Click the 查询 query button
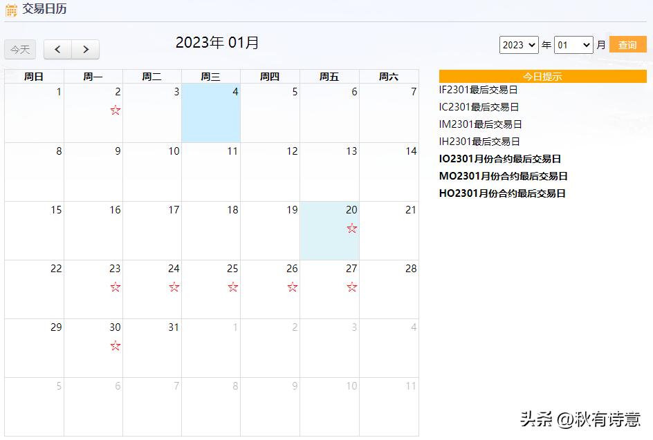Viewport: 653px width, 440px height. (627, 44)
